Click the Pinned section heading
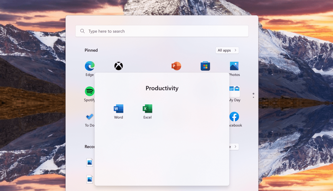The height and width of the screenshot is (191, 333). pos(91,50)
